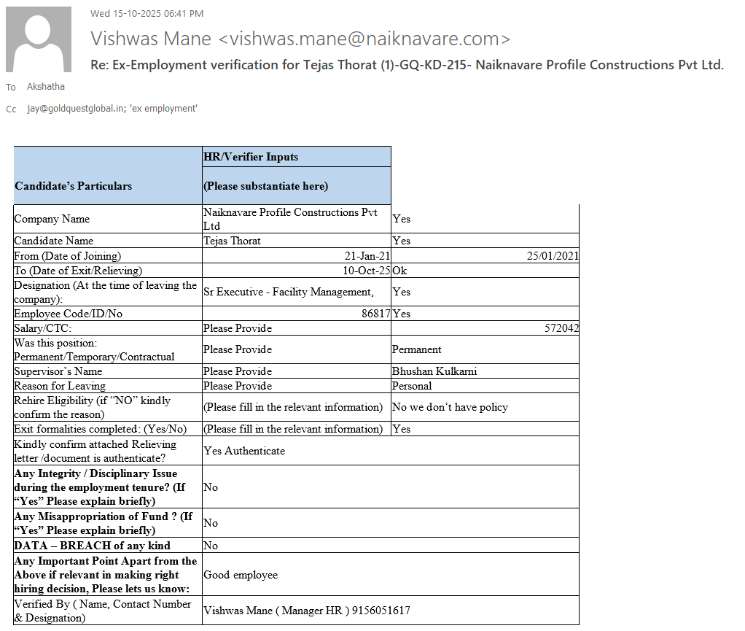Click sender name Vishwas Mane with email address
This screenshot has height=631, width=745.
tap(300, 39)
